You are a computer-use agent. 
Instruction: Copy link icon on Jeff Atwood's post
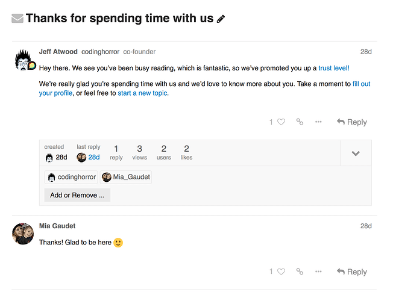tap(300, 122)
